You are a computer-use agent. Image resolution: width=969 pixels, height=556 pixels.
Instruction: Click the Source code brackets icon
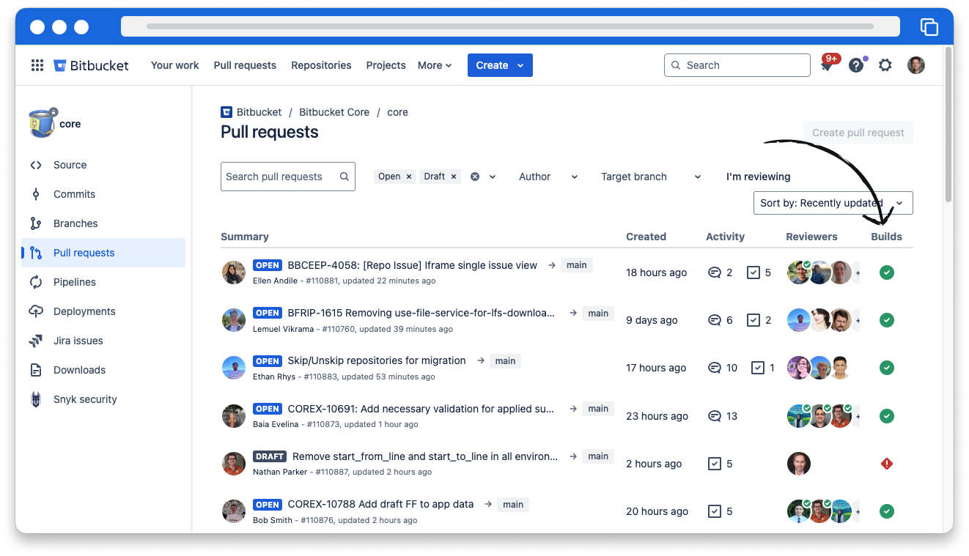(36, 165)
